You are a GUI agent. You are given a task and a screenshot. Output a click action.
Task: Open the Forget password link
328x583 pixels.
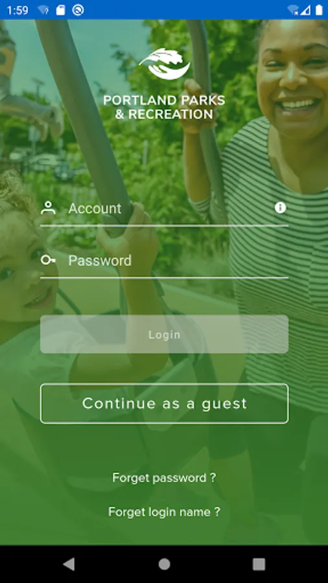tap(164, 478)
